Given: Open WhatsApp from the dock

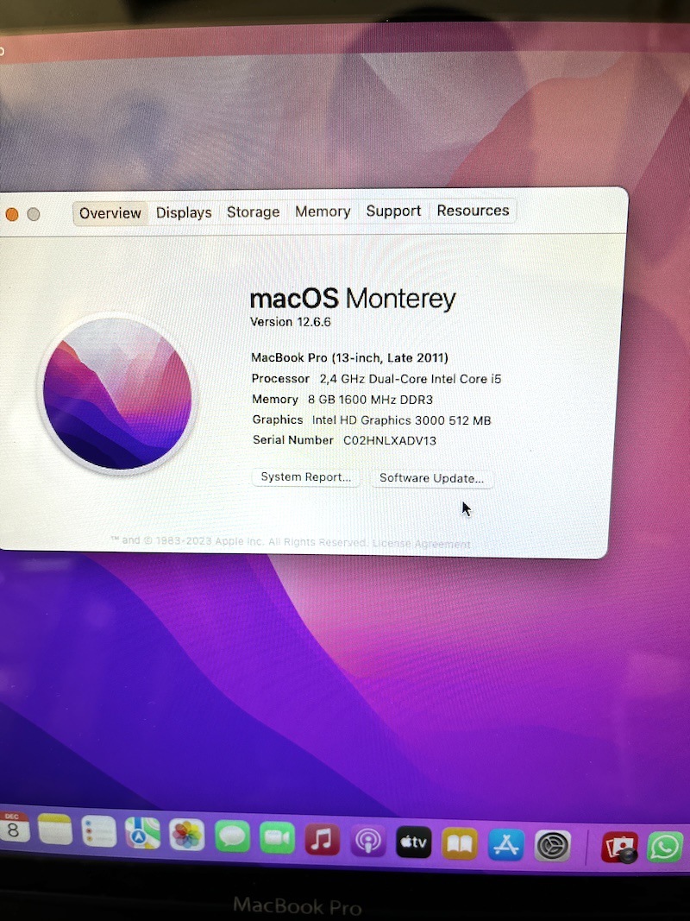Looking at the screenshot, I should click(x=665, y=847).
